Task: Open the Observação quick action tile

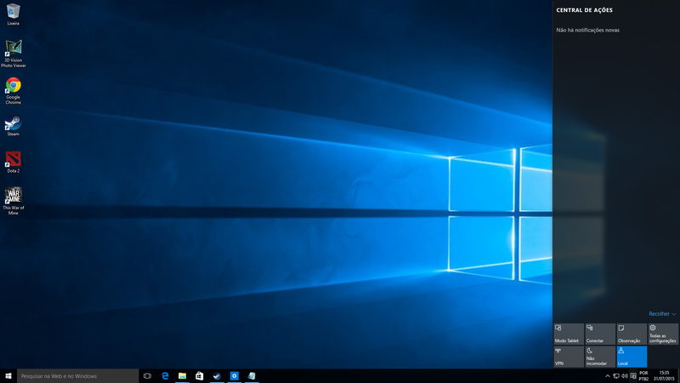Action: 632,334
